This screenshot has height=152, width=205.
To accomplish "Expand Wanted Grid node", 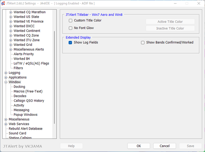I will click(11, 45).
